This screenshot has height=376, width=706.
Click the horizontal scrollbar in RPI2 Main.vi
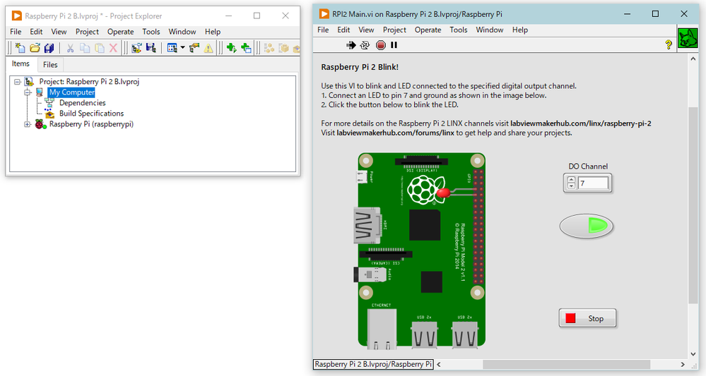pyautogui.click(x=566, y=364)
